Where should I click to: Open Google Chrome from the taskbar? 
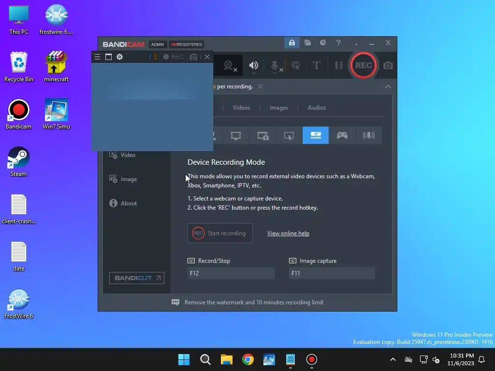point(248,359)
